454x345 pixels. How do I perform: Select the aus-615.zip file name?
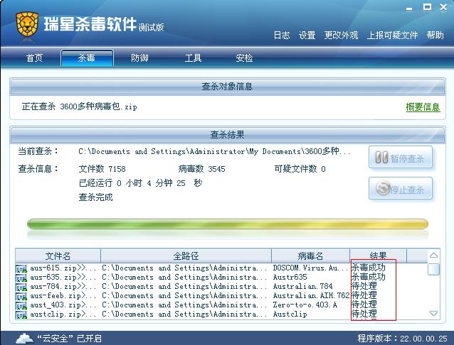point(63,268)
